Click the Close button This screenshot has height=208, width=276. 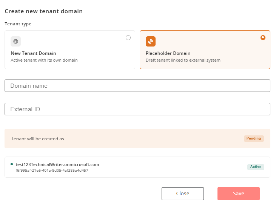click(183, 194)
